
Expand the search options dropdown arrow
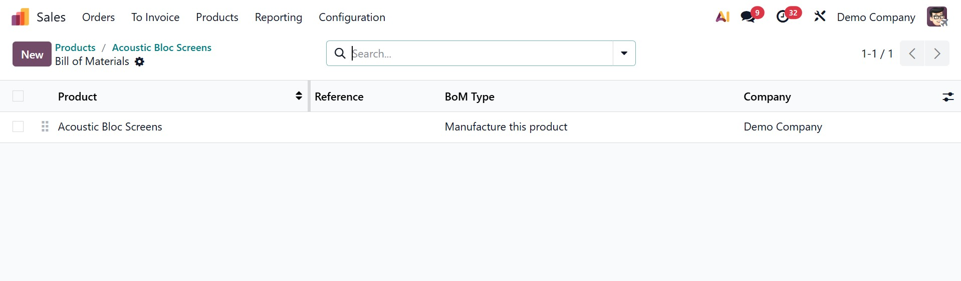click(624, 53)
